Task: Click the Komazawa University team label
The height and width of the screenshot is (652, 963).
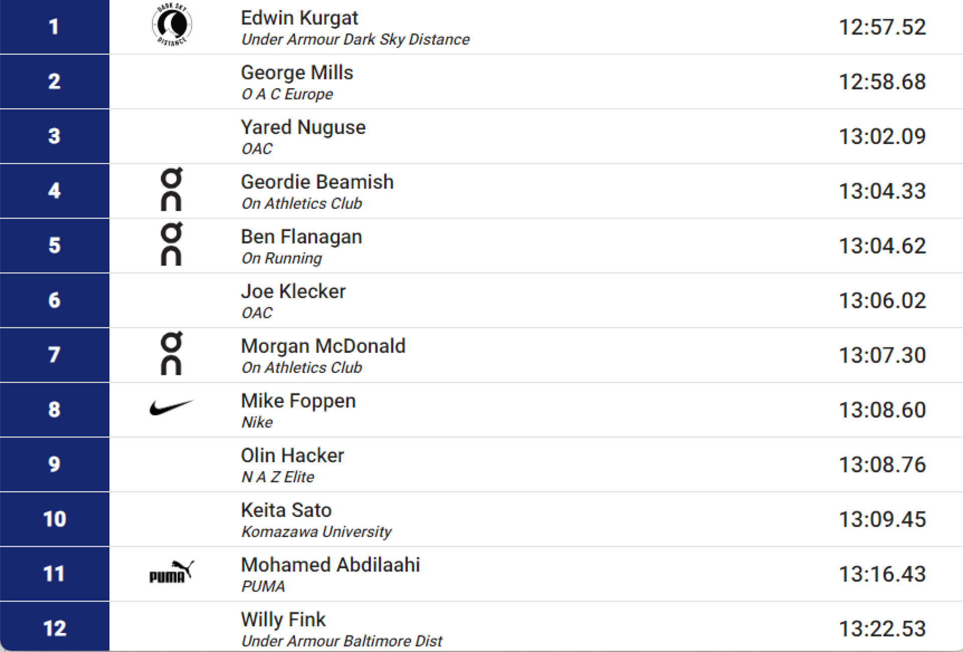Action: 316,532
